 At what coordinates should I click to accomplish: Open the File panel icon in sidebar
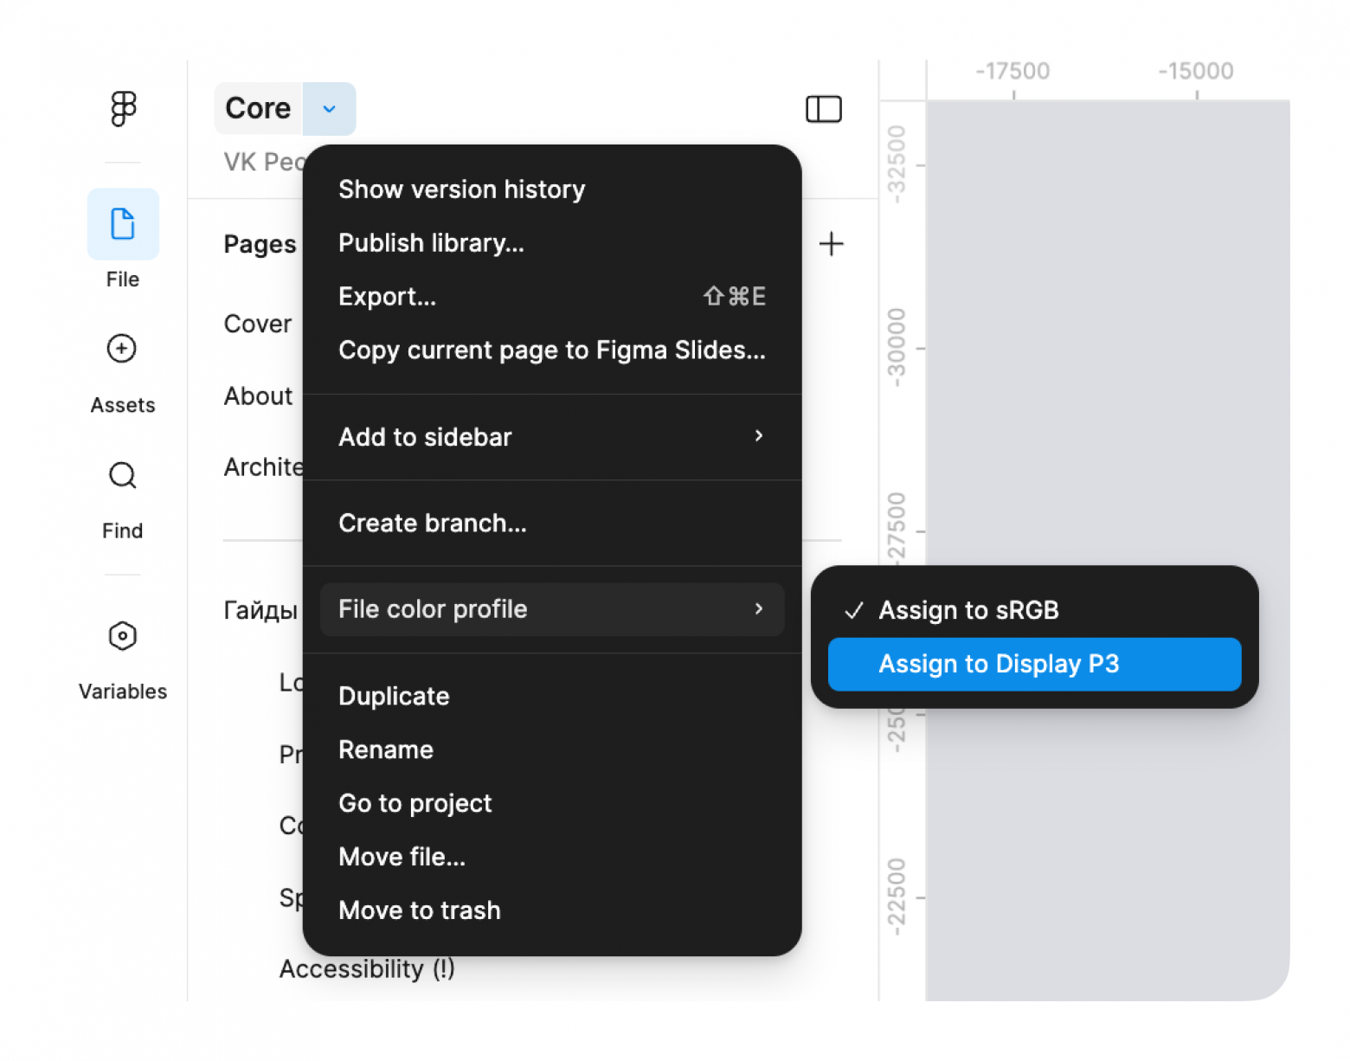tap(123, 223)
